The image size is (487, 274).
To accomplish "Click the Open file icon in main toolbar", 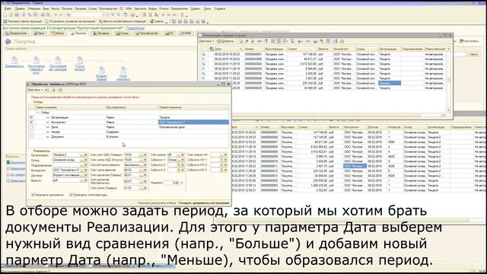I will [x=11, y=14].
